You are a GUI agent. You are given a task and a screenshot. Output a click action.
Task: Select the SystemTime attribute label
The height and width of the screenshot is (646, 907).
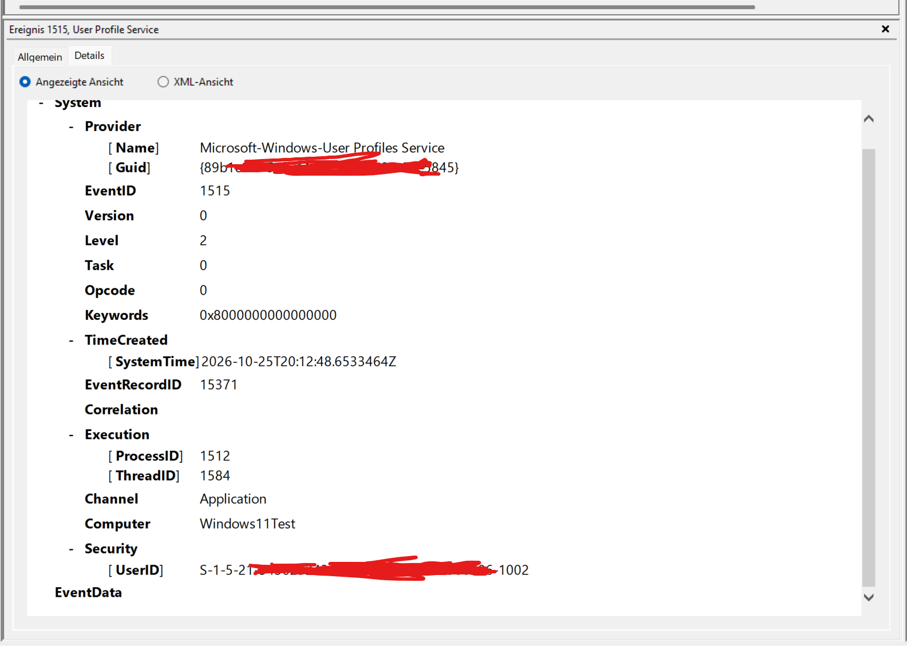tap(153, 362)
